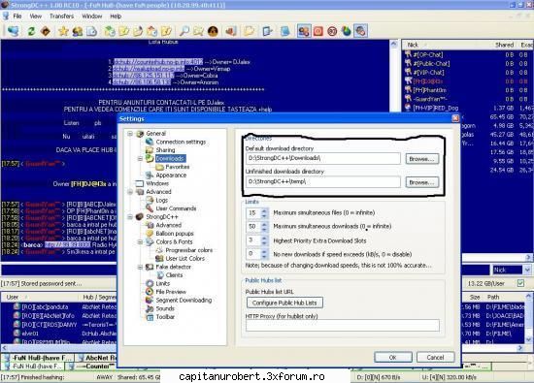Select Sharing in the settings tree
The image size is (534, 383).
pos(165,150)
